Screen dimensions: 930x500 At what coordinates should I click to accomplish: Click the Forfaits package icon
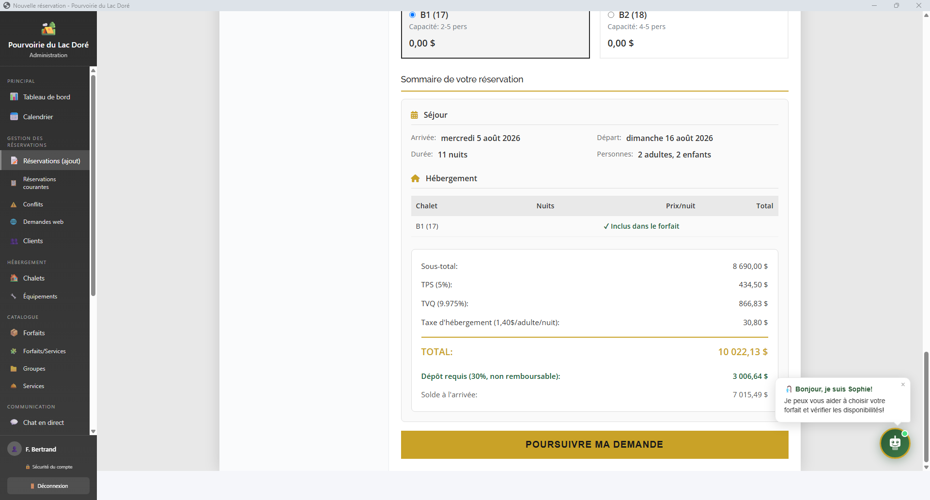[x=14, y=333]
